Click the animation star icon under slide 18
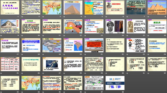 point(22,54)
